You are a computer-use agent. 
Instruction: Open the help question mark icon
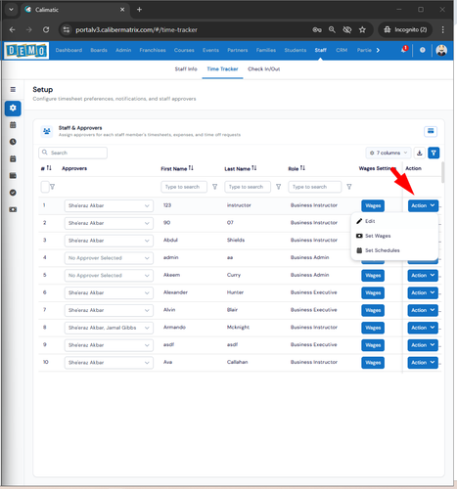423,50
